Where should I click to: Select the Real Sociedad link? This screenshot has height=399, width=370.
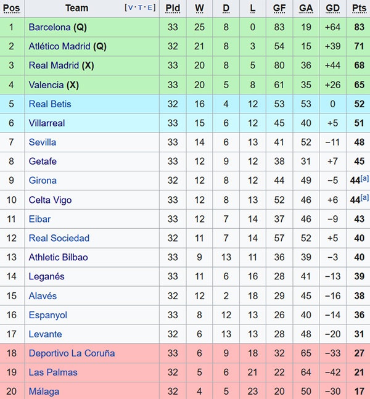pyautogui.click(x=59, y=238)
